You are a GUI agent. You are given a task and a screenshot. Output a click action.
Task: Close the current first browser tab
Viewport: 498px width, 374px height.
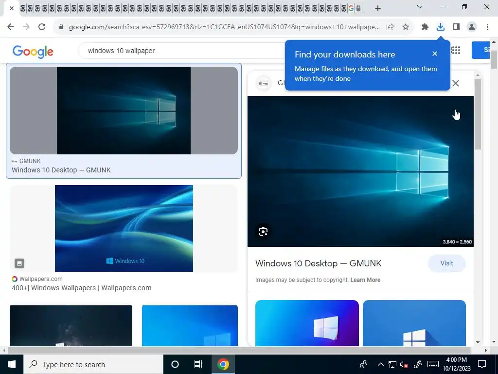(12, 8)
